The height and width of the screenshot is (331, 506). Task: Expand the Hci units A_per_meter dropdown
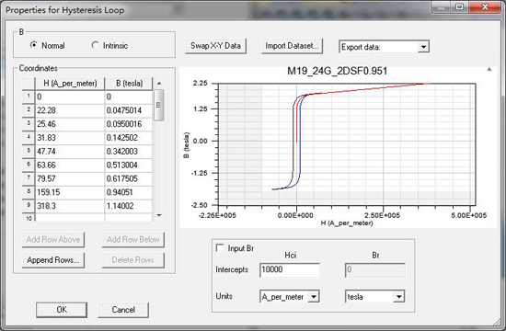(x=314, y=296)
